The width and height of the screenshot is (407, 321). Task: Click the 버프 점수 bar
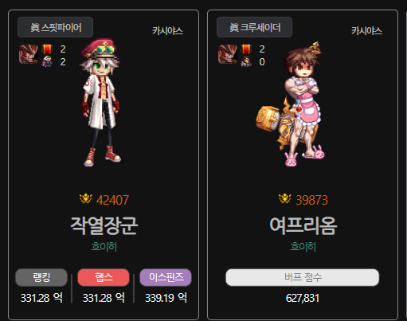tap(303, 277)
